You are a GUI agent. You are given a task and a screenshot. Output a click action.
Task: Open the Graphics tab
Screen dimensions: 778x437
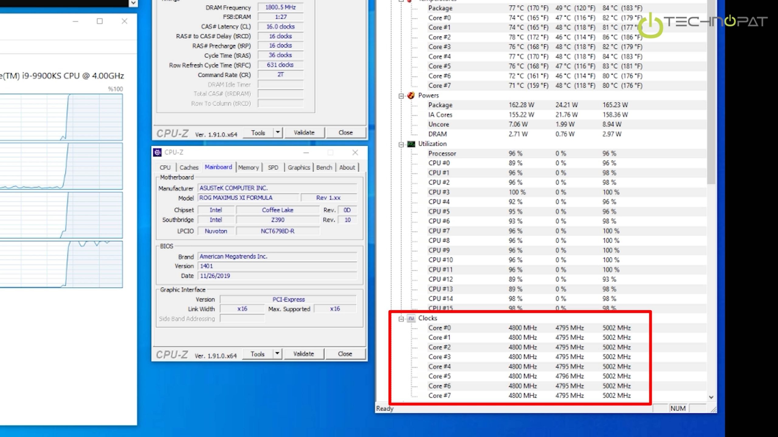coord(299,168)
